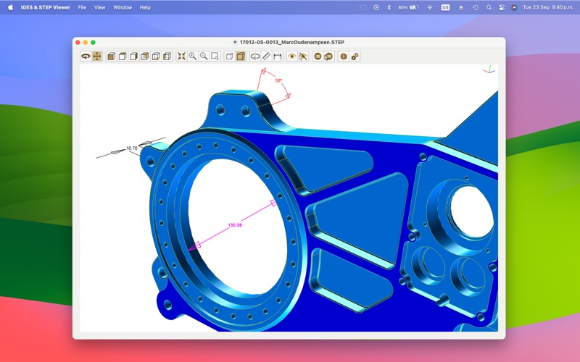The height and width of the screenshot is (362, 580).
Task: Click the play-circle icon in menu bar
Action: tap(376, 7)
